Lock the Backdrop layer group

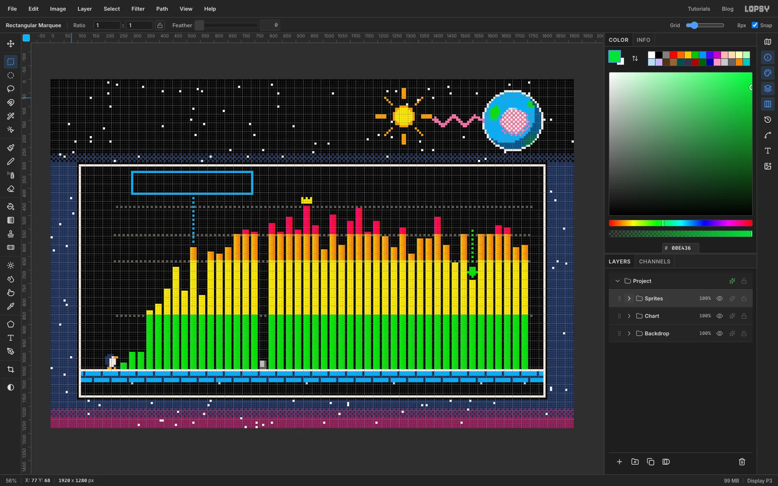744,333
